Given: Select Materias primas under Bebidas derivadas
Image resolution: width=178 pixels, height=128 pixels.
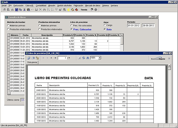Looking at the screenshot, I should (8, 26).
